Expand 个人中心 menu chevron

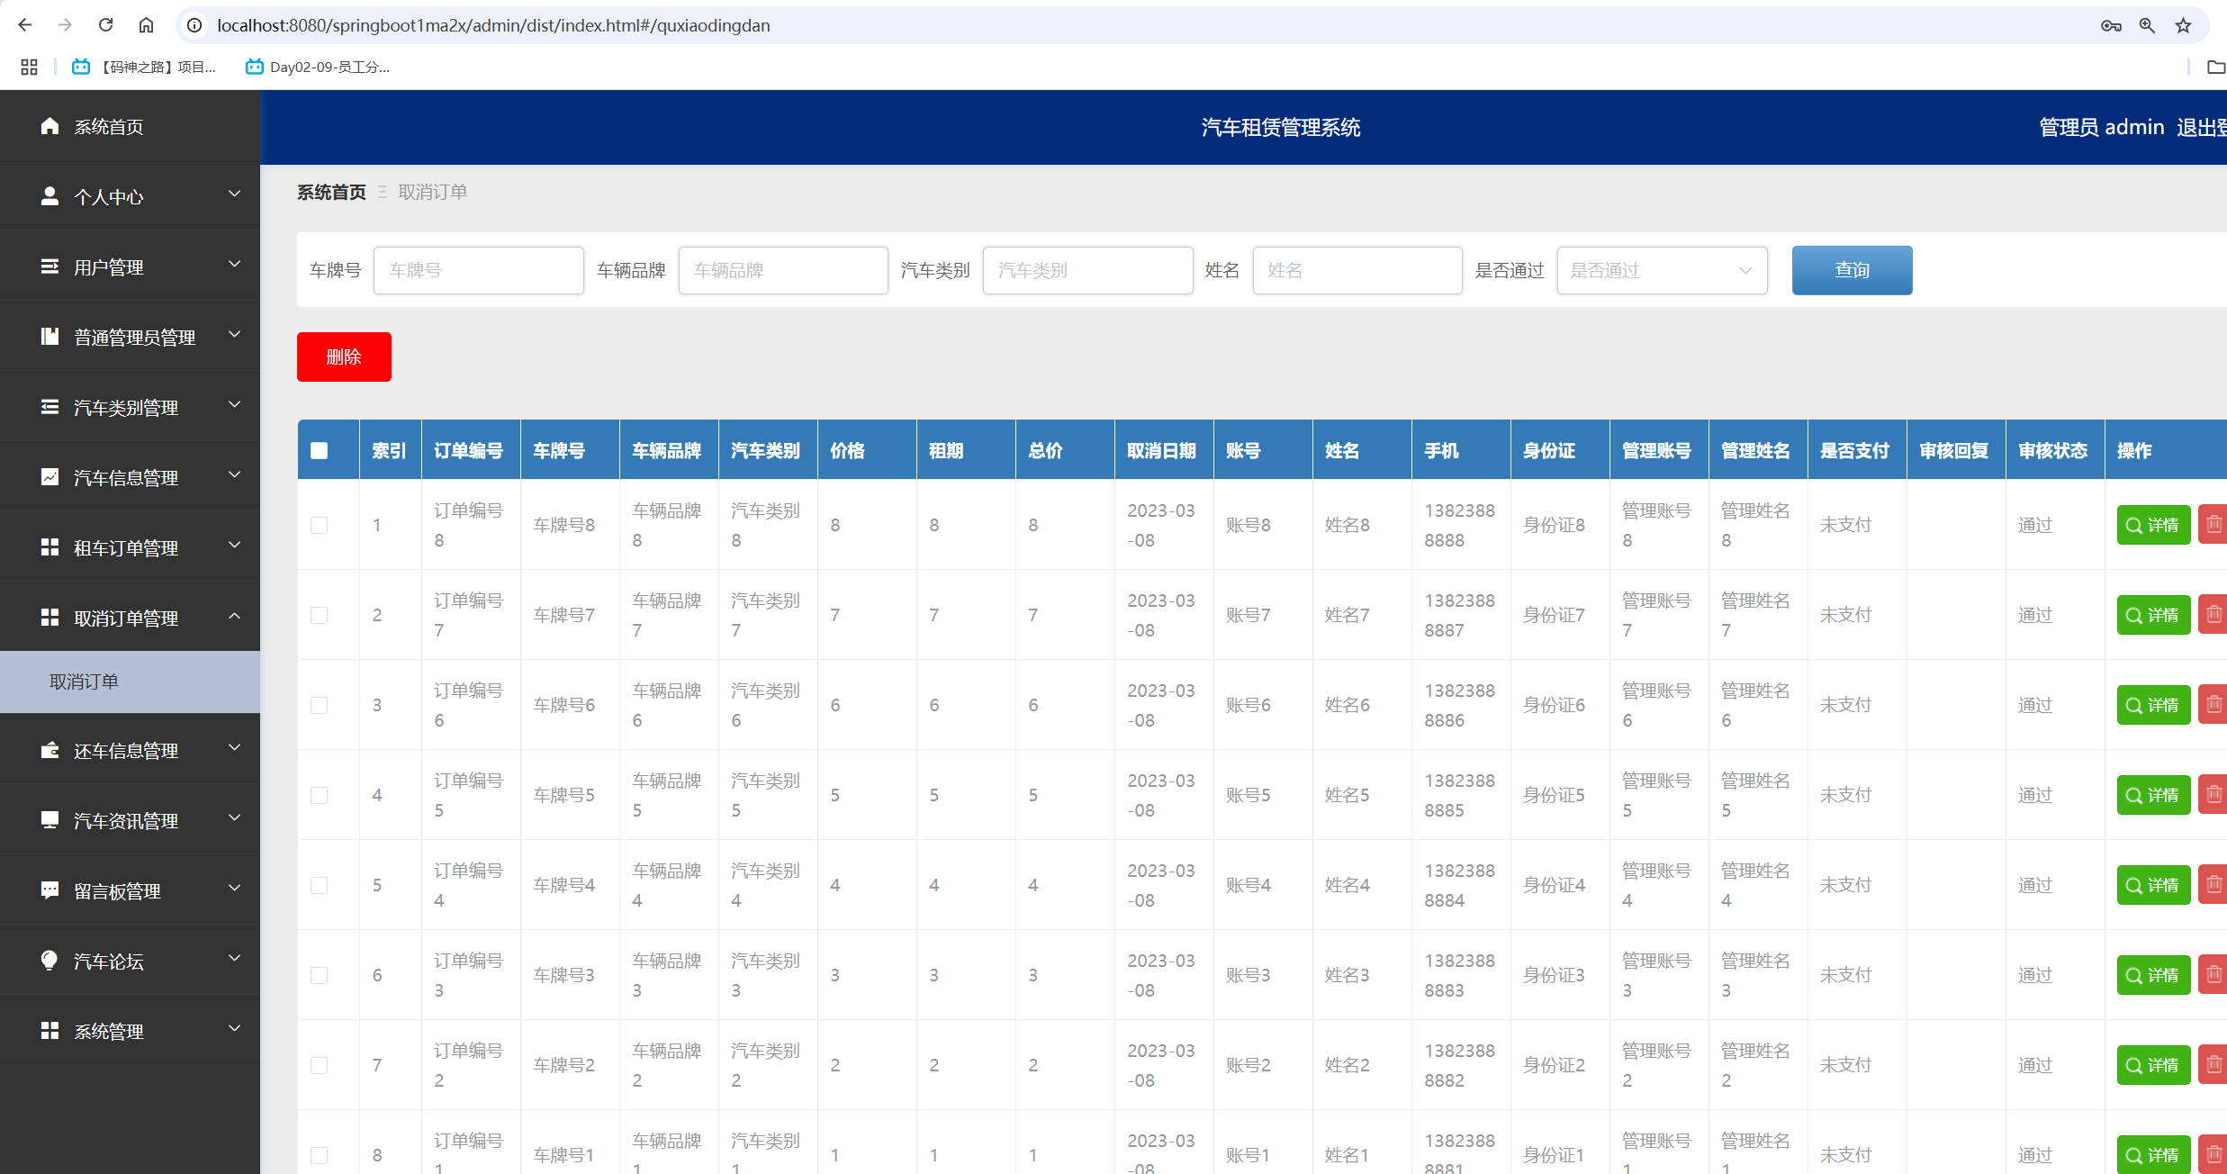point(235,194)
